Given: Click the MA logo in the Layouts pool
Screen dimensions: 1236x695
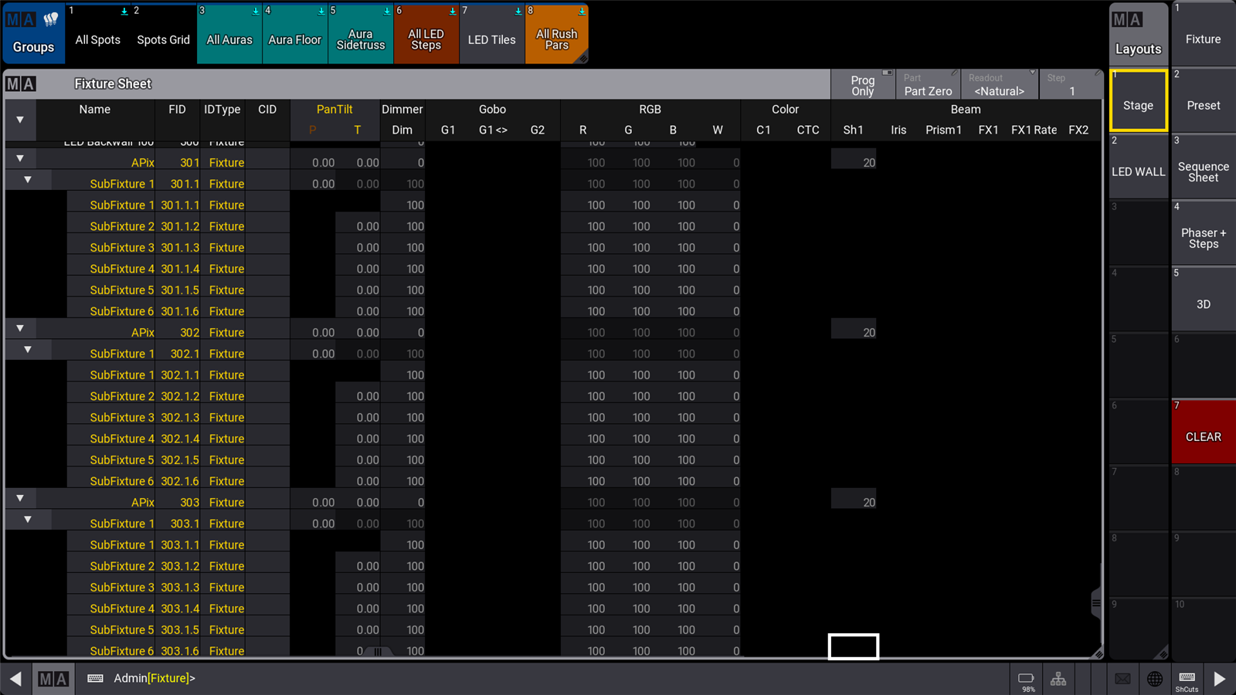Looking at the screenshot, I should 1127,20.
